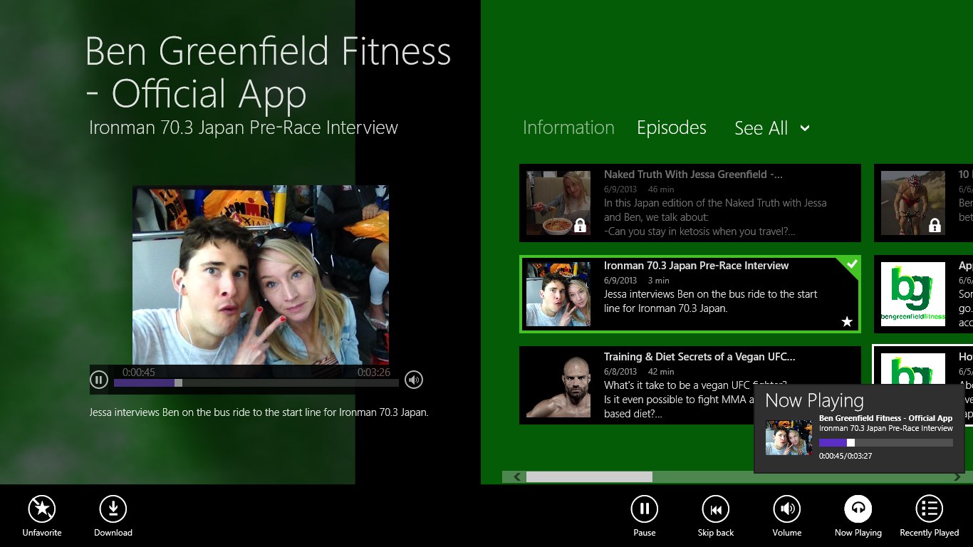973x547 pixels.
Task: Click the Download icon in app bar
Action: [x=113, y=509]
